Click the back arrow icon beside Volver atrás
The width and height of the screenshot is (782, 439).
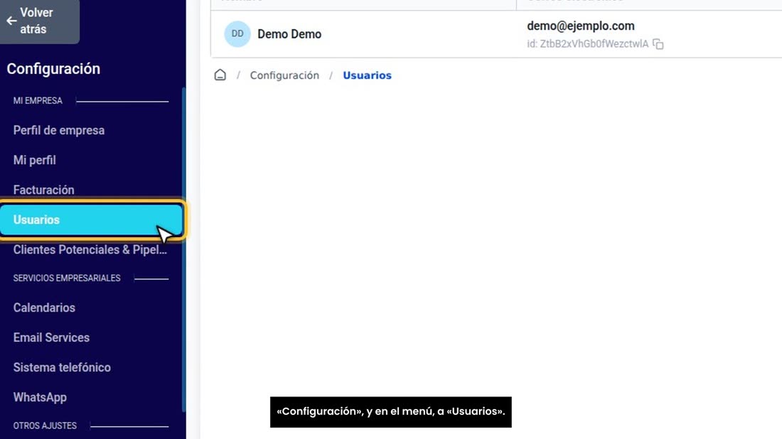click(11, 21)
